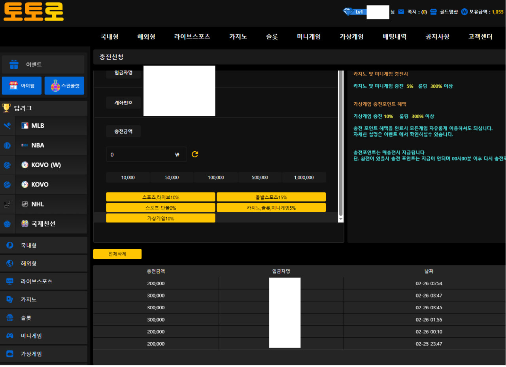Click the 전체삭제 button
The image size is (506, 367).
tap(117, 254)
